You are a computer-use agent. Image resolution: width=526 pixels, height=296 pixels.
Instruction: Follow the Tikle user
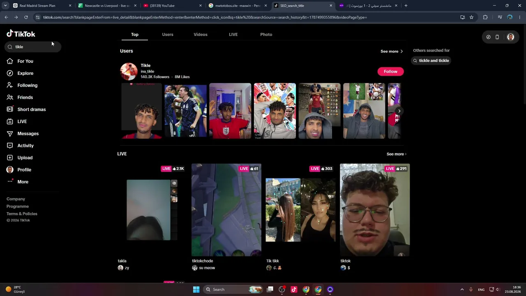[390, 72]
